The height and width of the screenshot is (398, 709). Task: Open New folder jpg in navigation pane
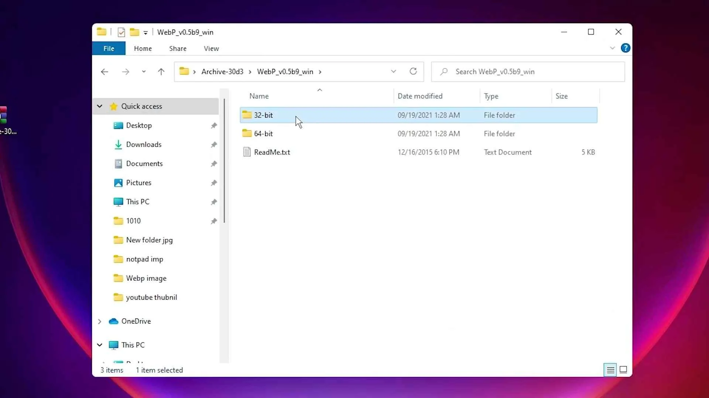pos(149,240)
